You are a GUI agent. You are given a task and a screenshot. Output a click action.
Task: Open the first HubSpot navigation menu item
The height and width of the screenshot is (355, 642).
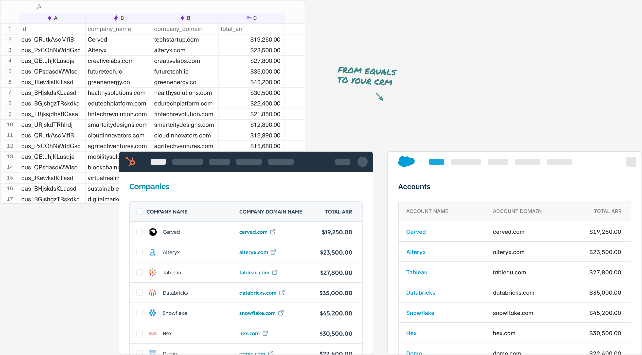click(x=158, y=162)
